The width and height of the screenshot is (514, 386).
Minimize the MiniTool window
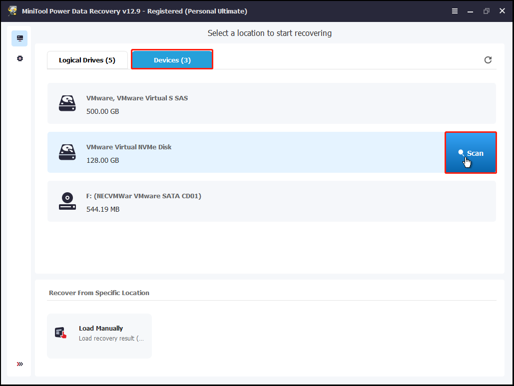coord(470,11)
